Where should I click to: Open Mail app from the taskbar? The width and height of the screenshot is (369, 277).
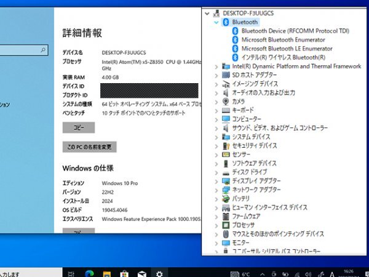142,274
